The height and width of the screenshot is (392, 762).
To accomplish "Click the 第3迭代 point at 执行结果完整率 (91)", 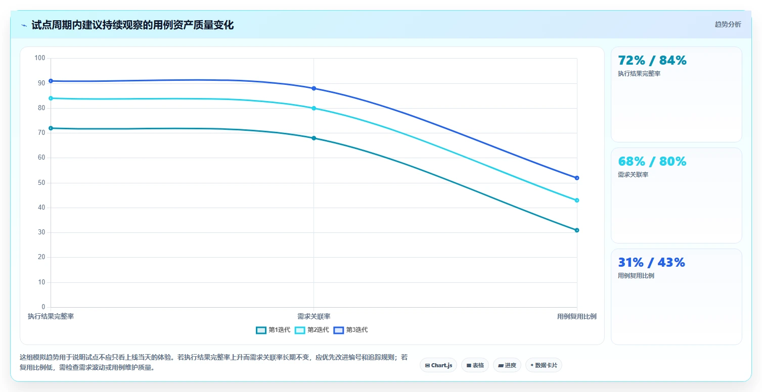I will tap(51, 81).
